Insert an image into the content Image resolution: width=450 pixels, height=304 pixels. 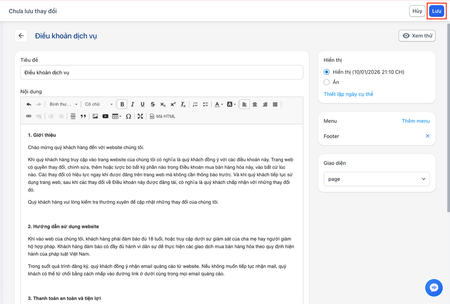point(95,116)
